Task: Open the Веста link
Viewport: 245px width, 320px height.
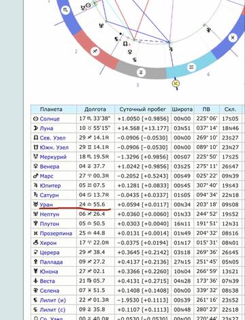Action: tap(47, 281)
